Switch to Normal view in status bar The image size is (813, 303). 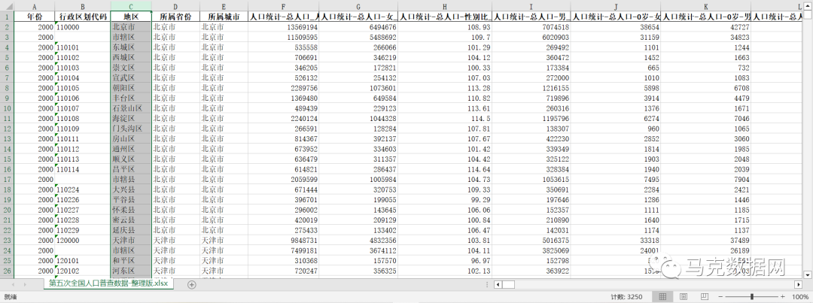pos(662,296)
